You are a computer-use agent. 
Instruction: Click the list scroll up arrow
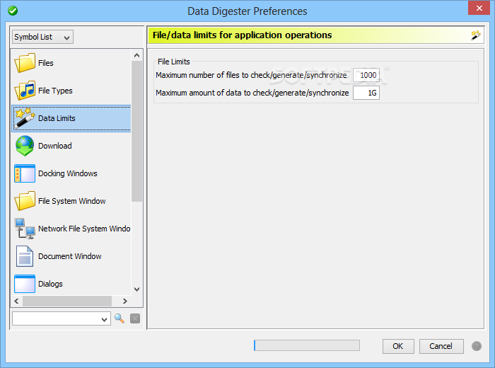(x=136, y=55)
